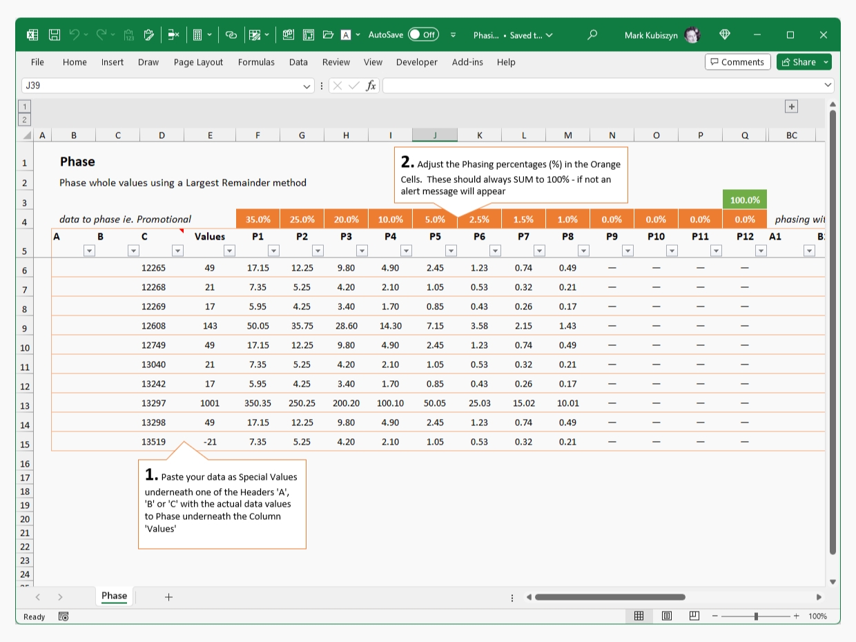
Task: Open the Developer ribbon tab
Action: (x=416, y=62)
